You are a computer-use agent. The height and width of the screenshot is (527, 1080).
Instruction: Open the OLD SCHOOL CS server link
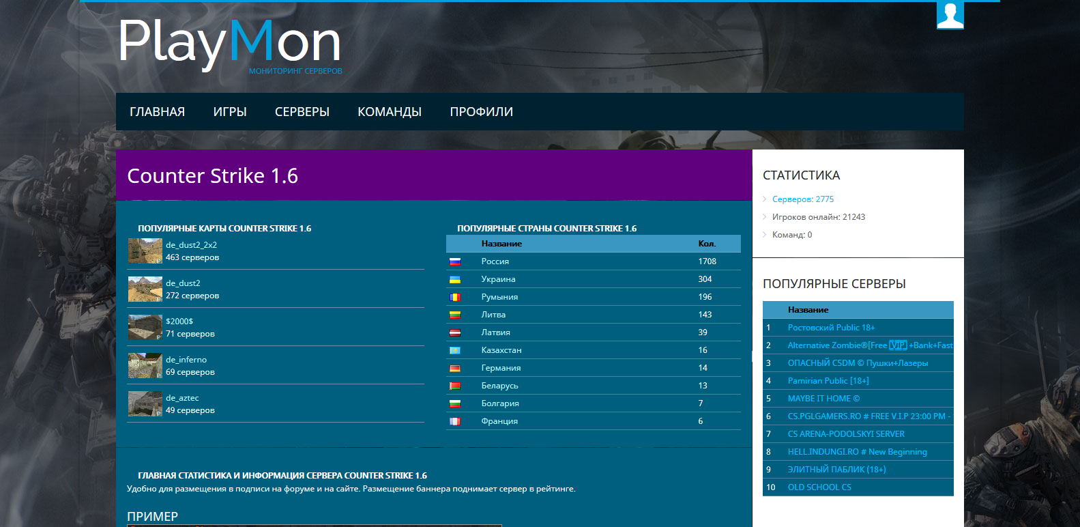click(x=819, y=487)
